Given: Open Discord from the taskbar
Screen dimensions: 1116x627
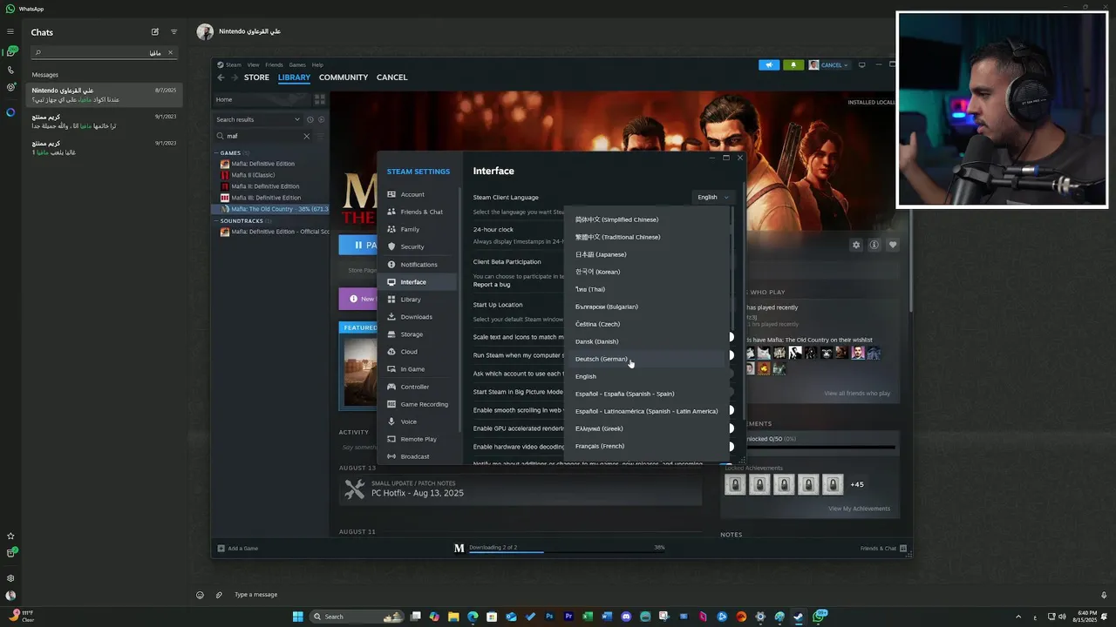Looking at the screenshot, I should [x=626, y=617].
